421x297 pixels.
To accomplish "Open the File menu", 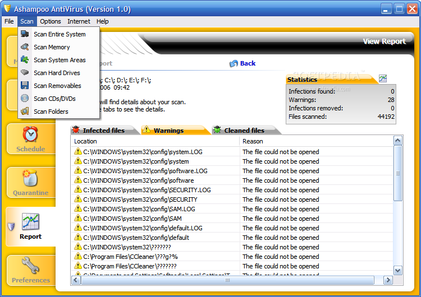I will tap(9, 21).
